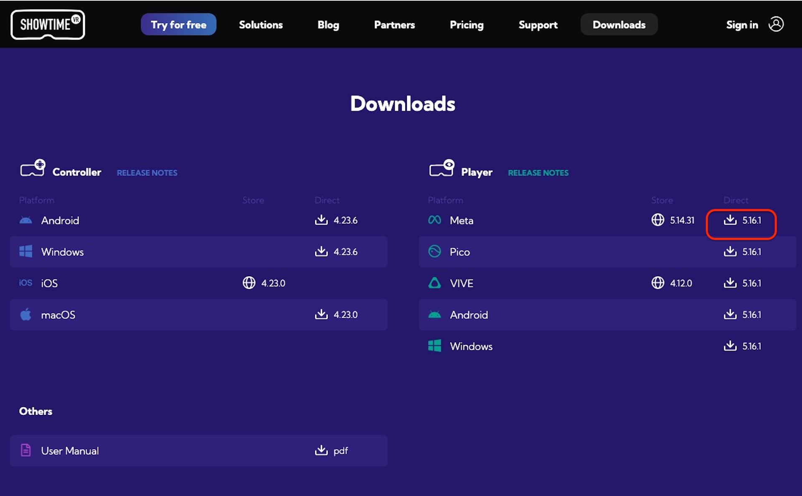Click Pico direct version 5.16.1

[751, 252]
